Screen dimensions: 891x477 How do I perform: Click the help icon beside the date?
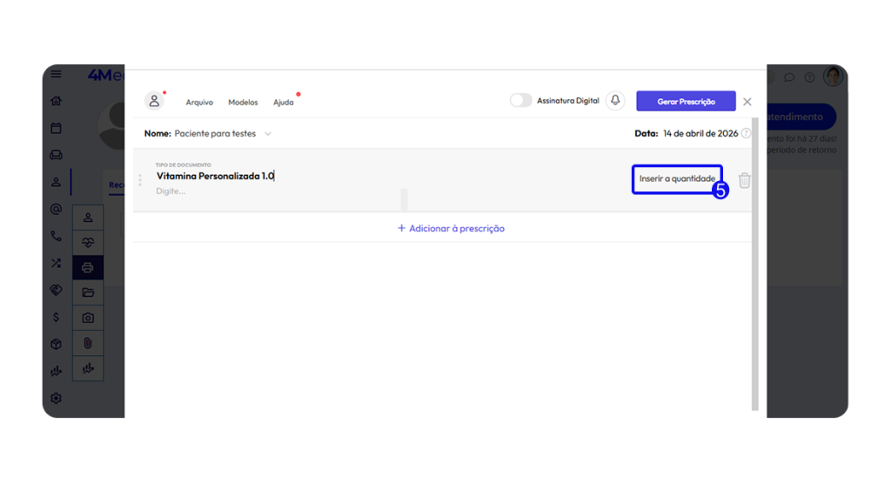[x=746, y=134]
